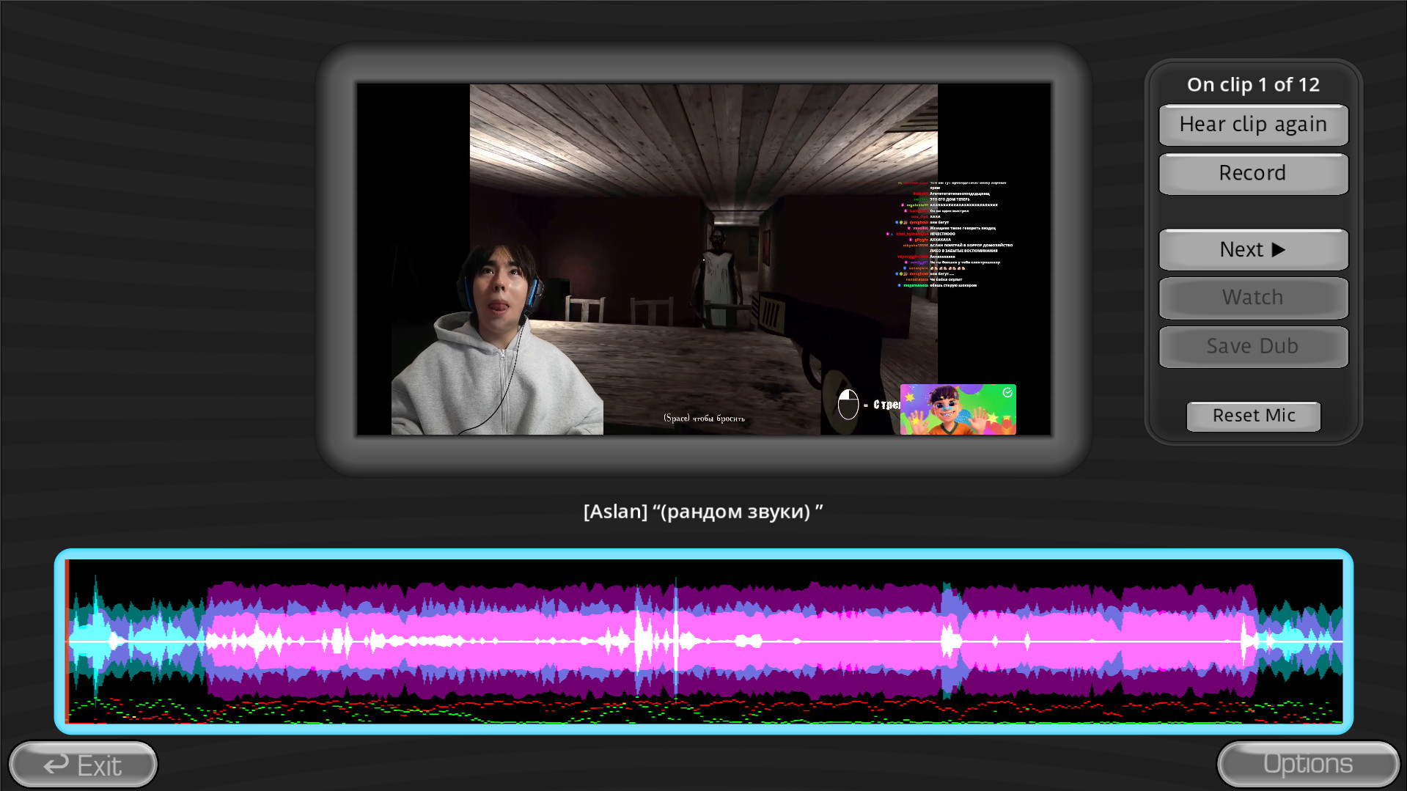Click the audio waveform timeline
The width and height of the screenshot is (1407, 791).
[x=704, y=641]
